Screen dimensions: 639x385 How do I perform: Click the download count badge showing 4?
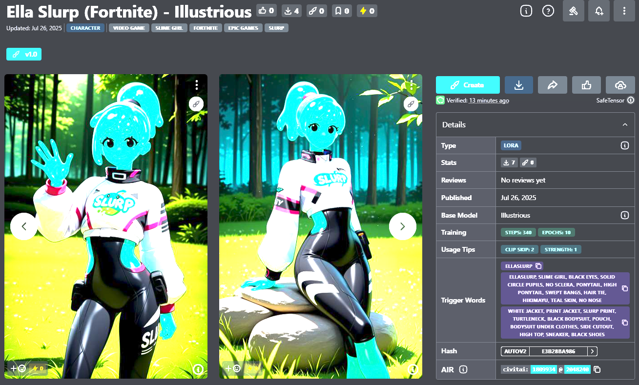pyautogui.click(x=292, y=11)
